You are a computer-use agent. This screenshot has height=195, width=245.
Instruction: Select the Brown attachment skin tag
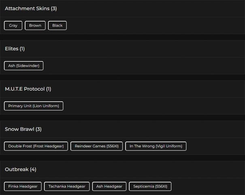point(35,26)
